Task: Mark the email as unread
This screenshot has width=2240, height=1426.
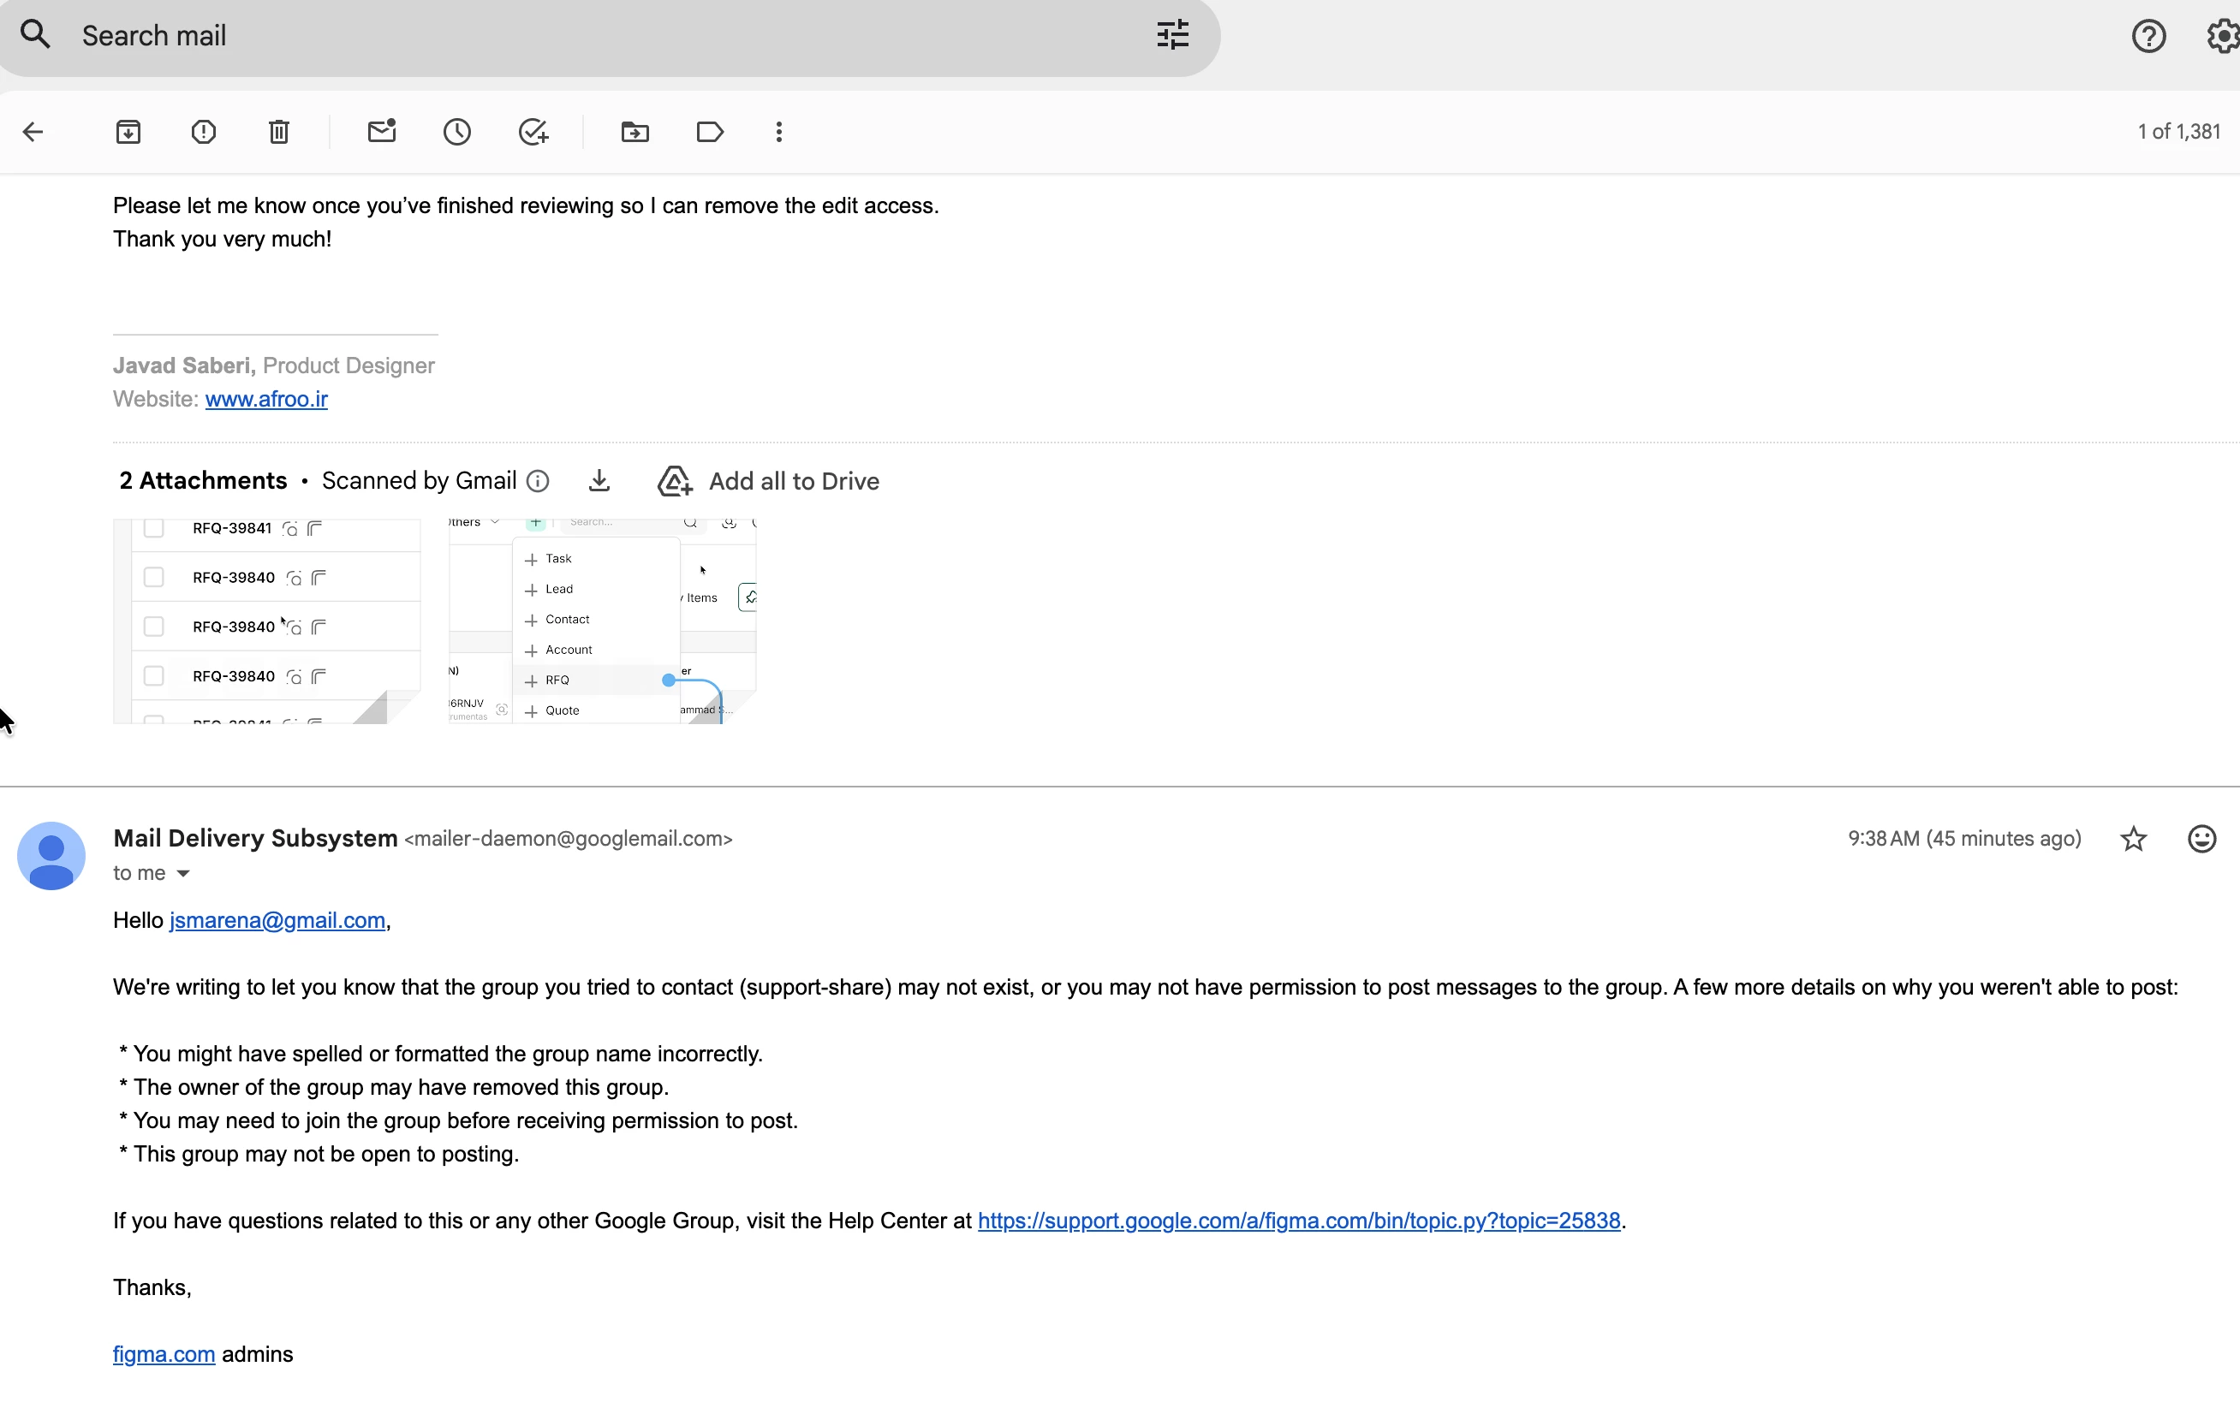Action: [381, 132]
